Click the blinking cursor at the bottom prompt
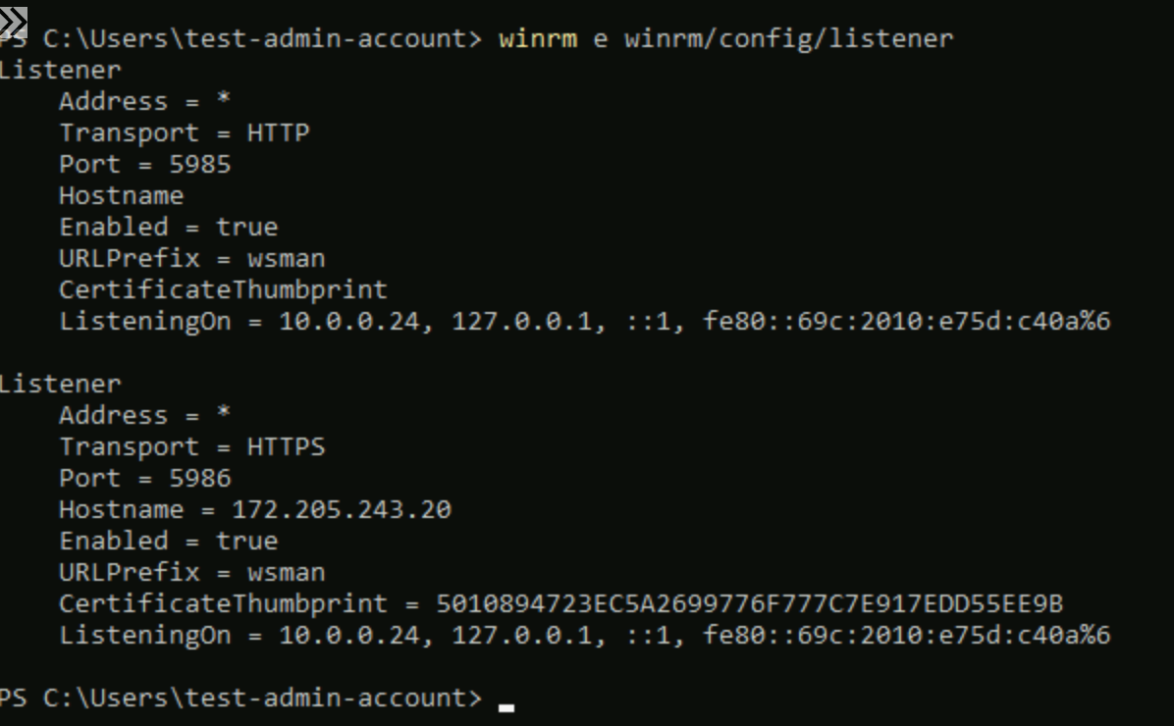 (x=507, y=703)
